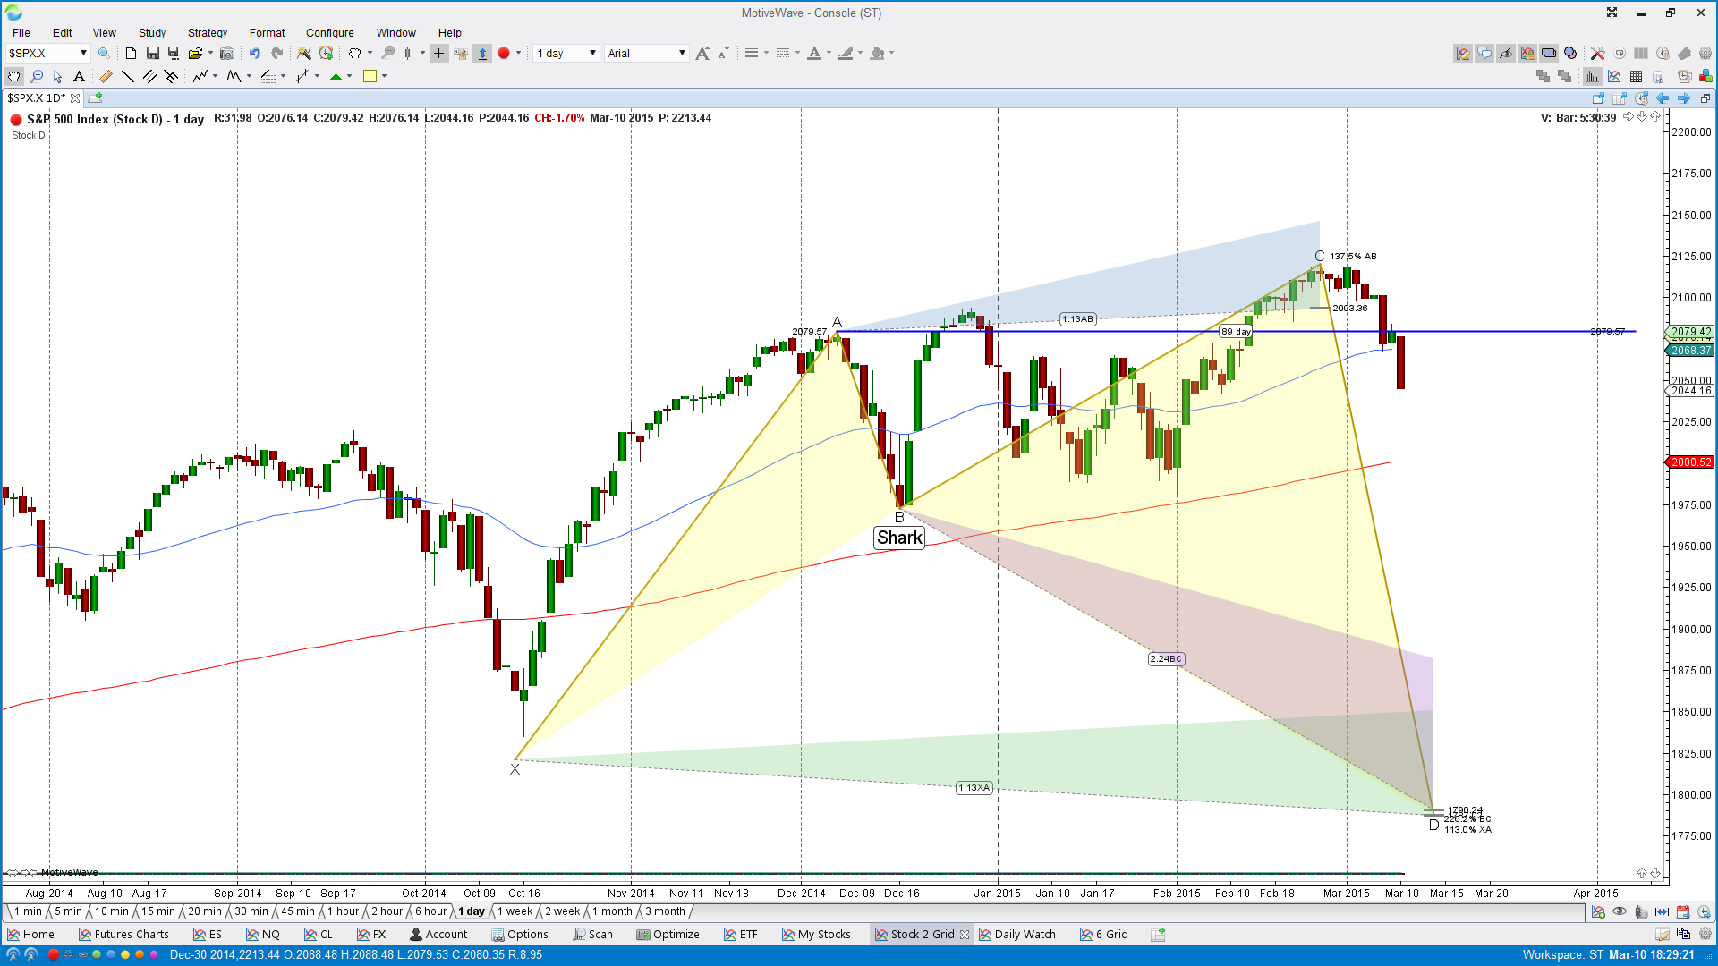Select the 1 week timeframe button
The image size is (1718, 966).
click(515, 911)
